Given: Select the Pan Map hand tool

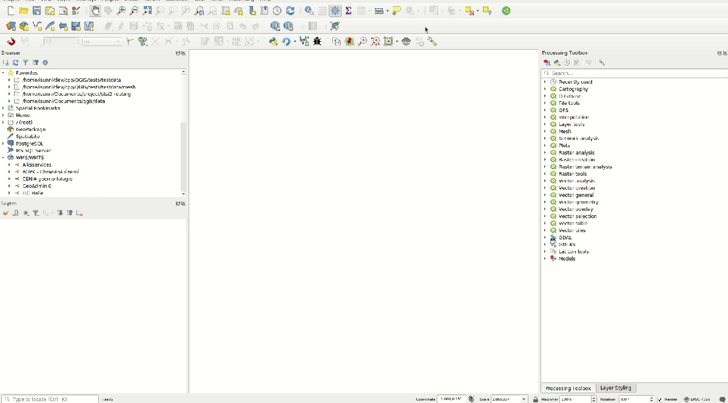Looking at the screenshot, I should point(95,11).
